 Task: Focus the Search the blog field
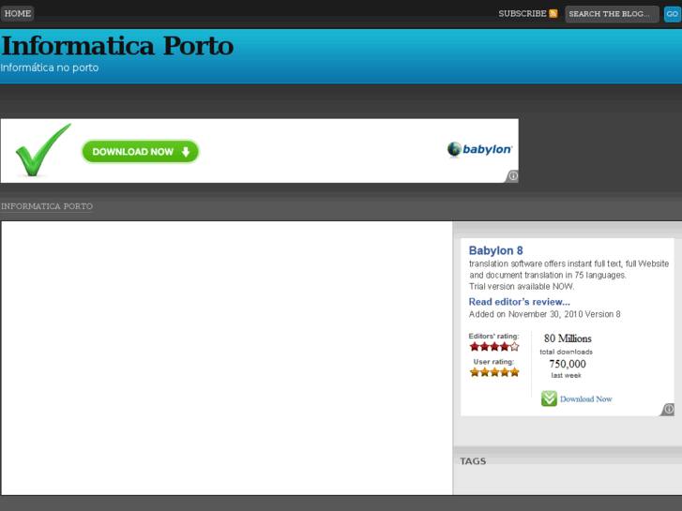click(612, 14)
